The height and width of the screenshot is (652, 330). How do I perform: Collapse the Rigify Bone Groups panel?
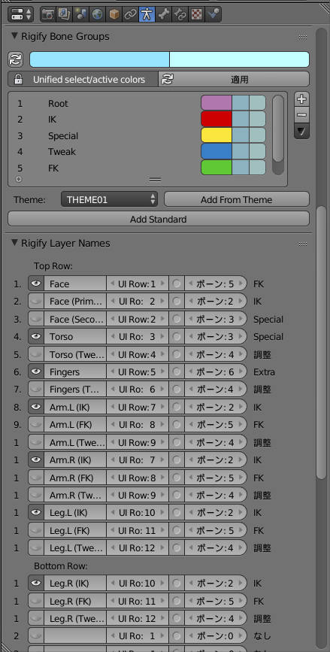click(15, 36)
